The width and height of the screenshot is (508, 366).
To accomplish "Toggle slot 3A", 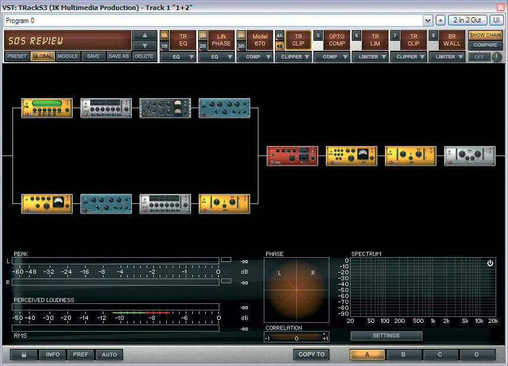I will coord(241,35).
